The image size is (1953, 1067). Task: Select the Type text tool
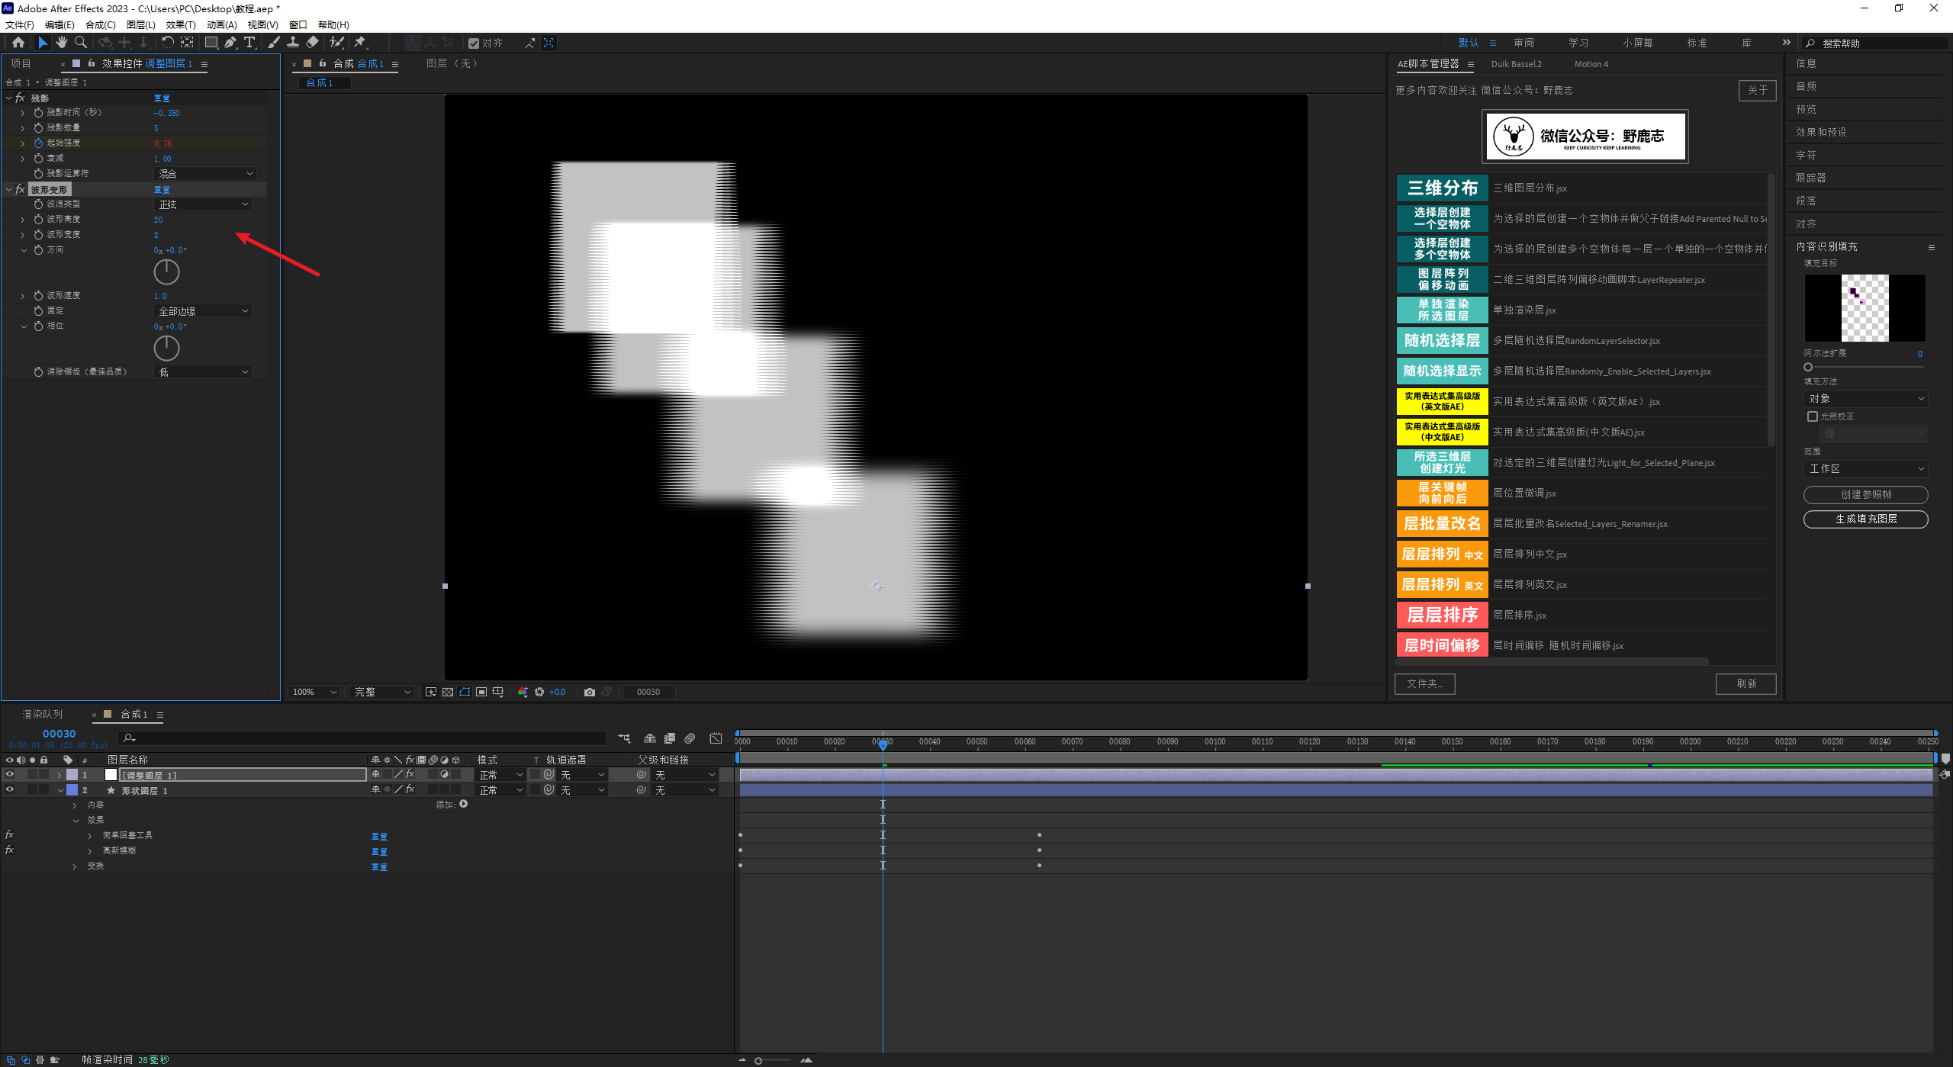pos(249,43)
